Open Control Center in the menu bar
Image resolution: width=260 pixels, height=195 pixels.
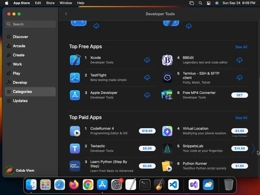click(209, 3)
